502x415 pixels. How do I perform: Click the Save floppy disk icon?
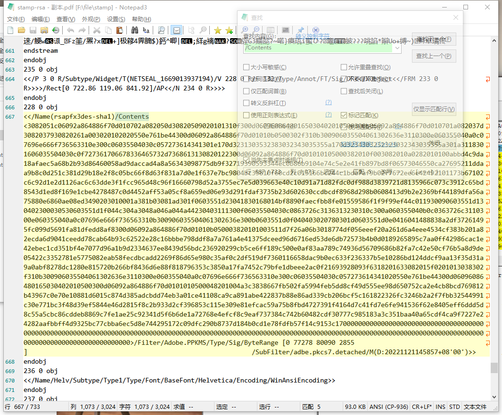[33, 31]
